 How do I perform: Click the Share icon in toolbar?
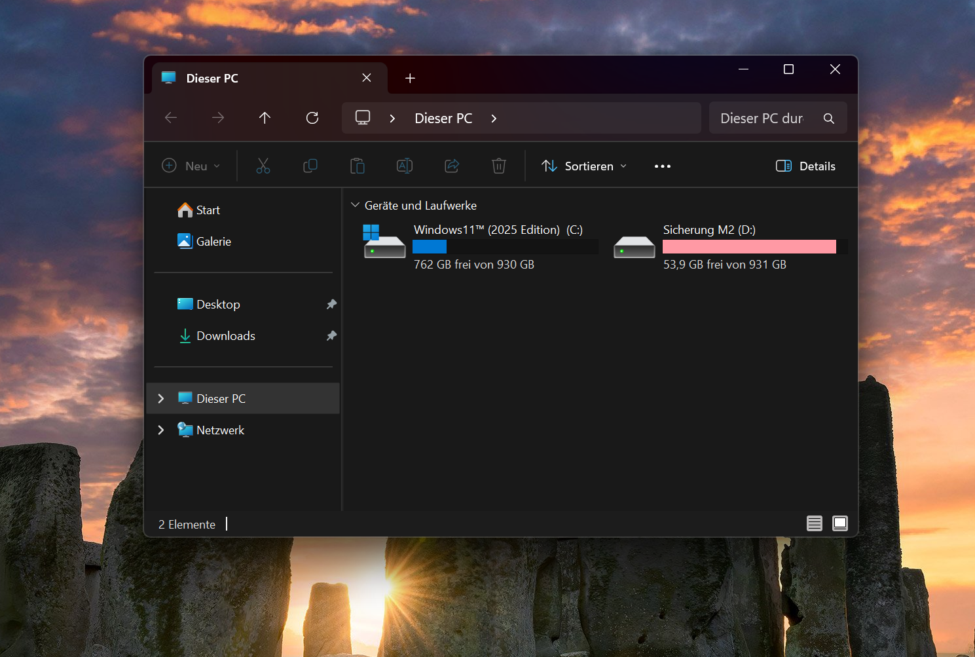pos(452,166)
